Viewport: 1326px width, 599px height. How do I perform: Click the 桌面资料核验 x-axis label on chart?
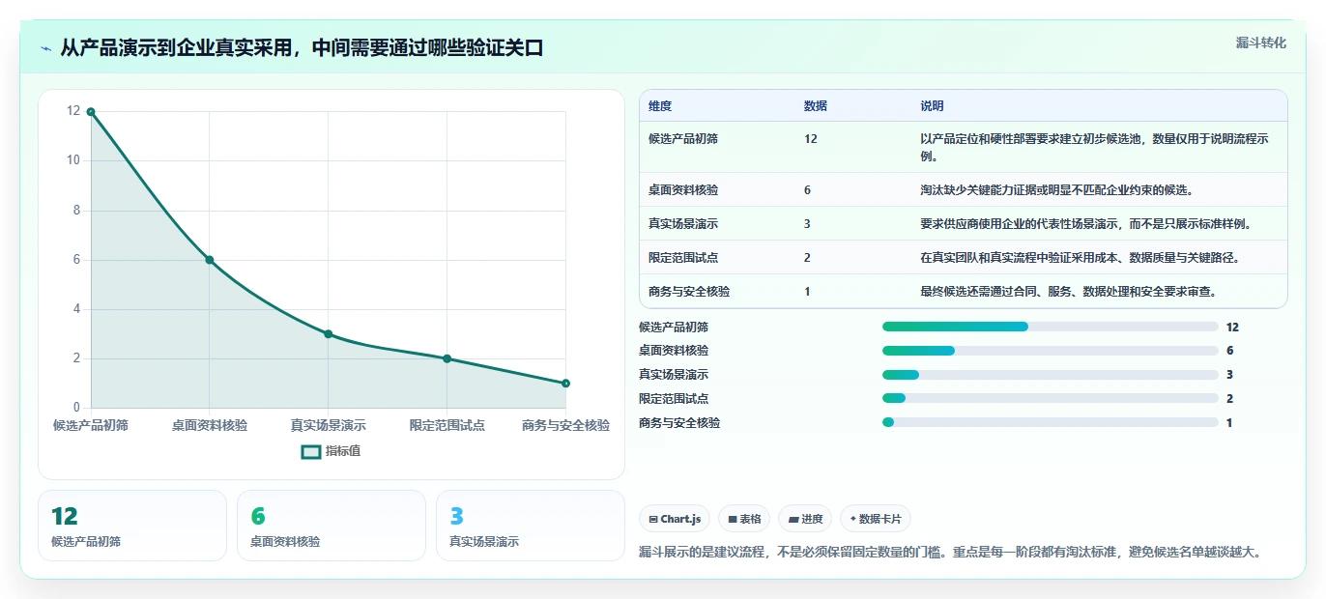[210, 425]
